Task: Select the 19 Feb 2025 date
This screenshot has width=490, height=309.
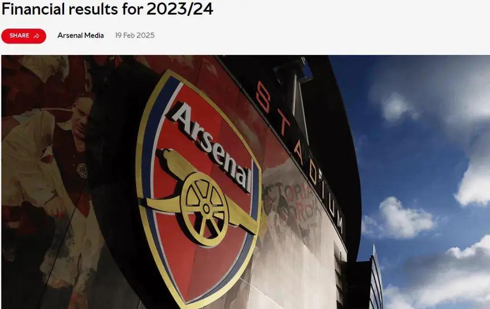Action: coord(135,35)
